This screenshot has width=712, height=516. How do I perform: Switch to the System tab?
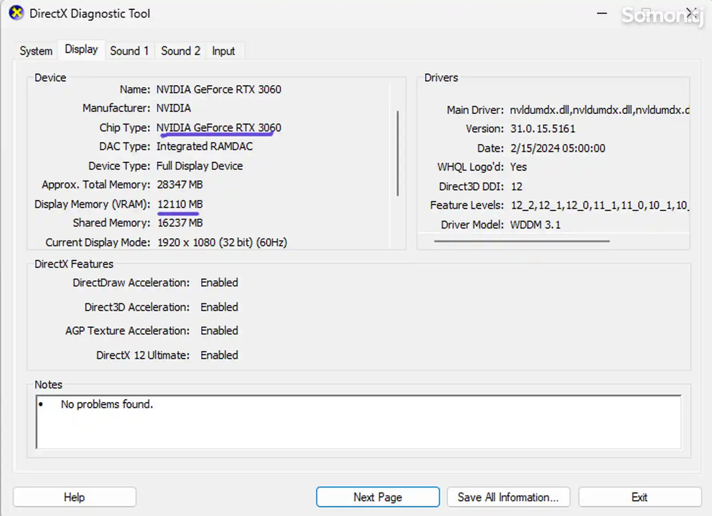36,51
